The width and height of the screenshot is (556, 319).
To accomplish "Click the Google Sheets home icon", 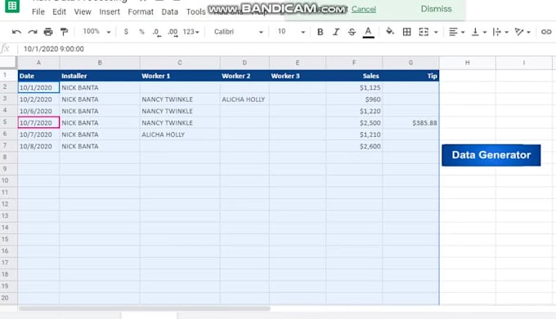I will pyautogui.click(x=12, y=6).
